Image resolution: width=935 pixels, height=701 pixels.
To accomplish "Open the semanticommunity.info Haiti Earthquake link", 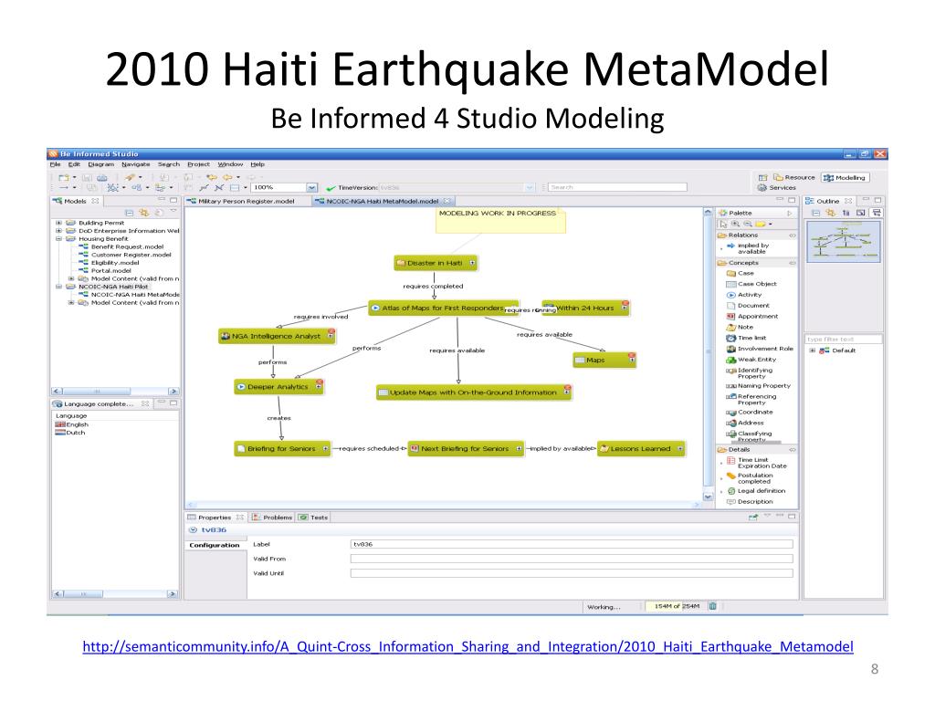I will pos(467,647).
